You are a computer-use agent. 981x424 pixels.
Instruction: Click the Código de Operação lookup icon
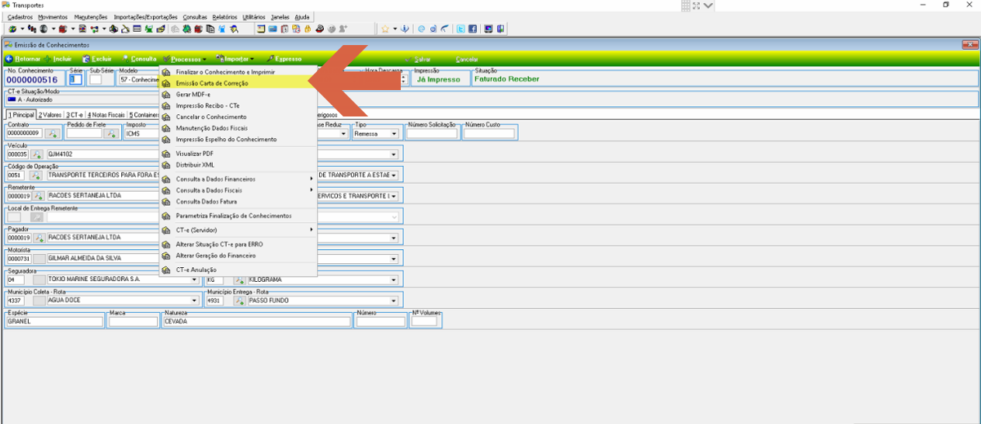(37, 176)
